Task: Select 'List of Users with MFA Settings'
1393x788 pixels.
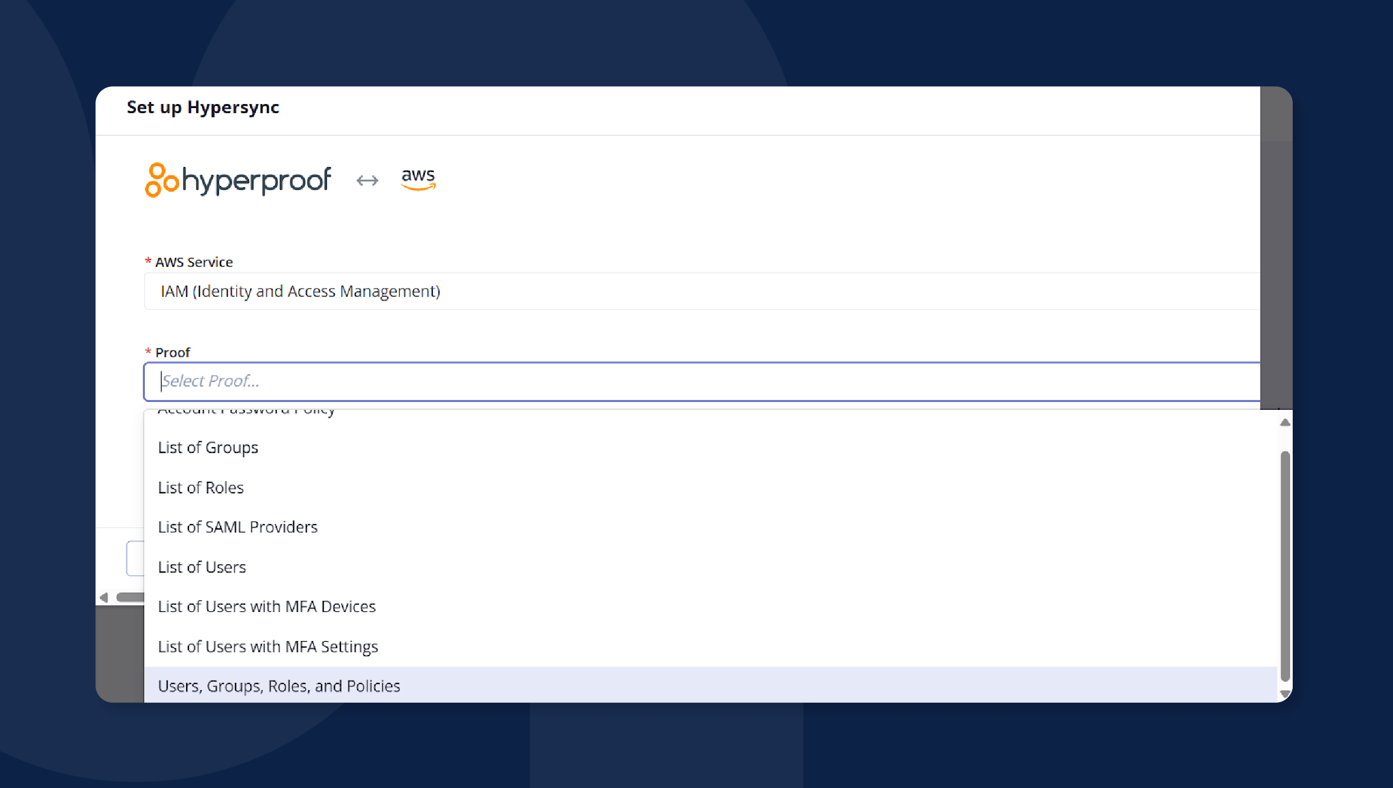Action: (710, 647)
